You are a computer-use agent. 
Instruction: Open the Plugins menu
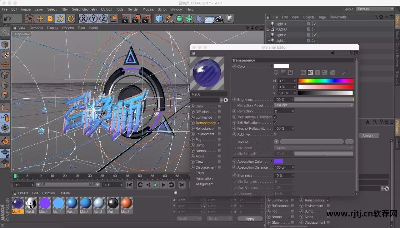tap(148, 9)
